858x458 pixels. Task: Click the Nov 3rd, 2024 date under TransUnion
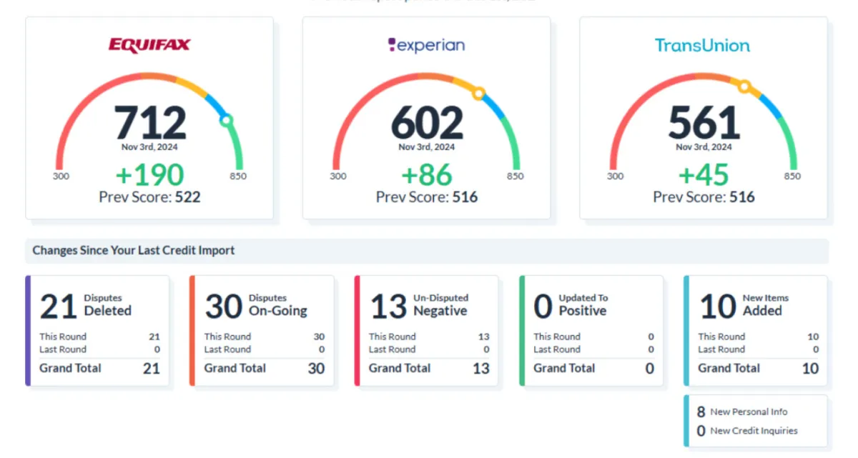pyautogui.click(x=704, y=147)
